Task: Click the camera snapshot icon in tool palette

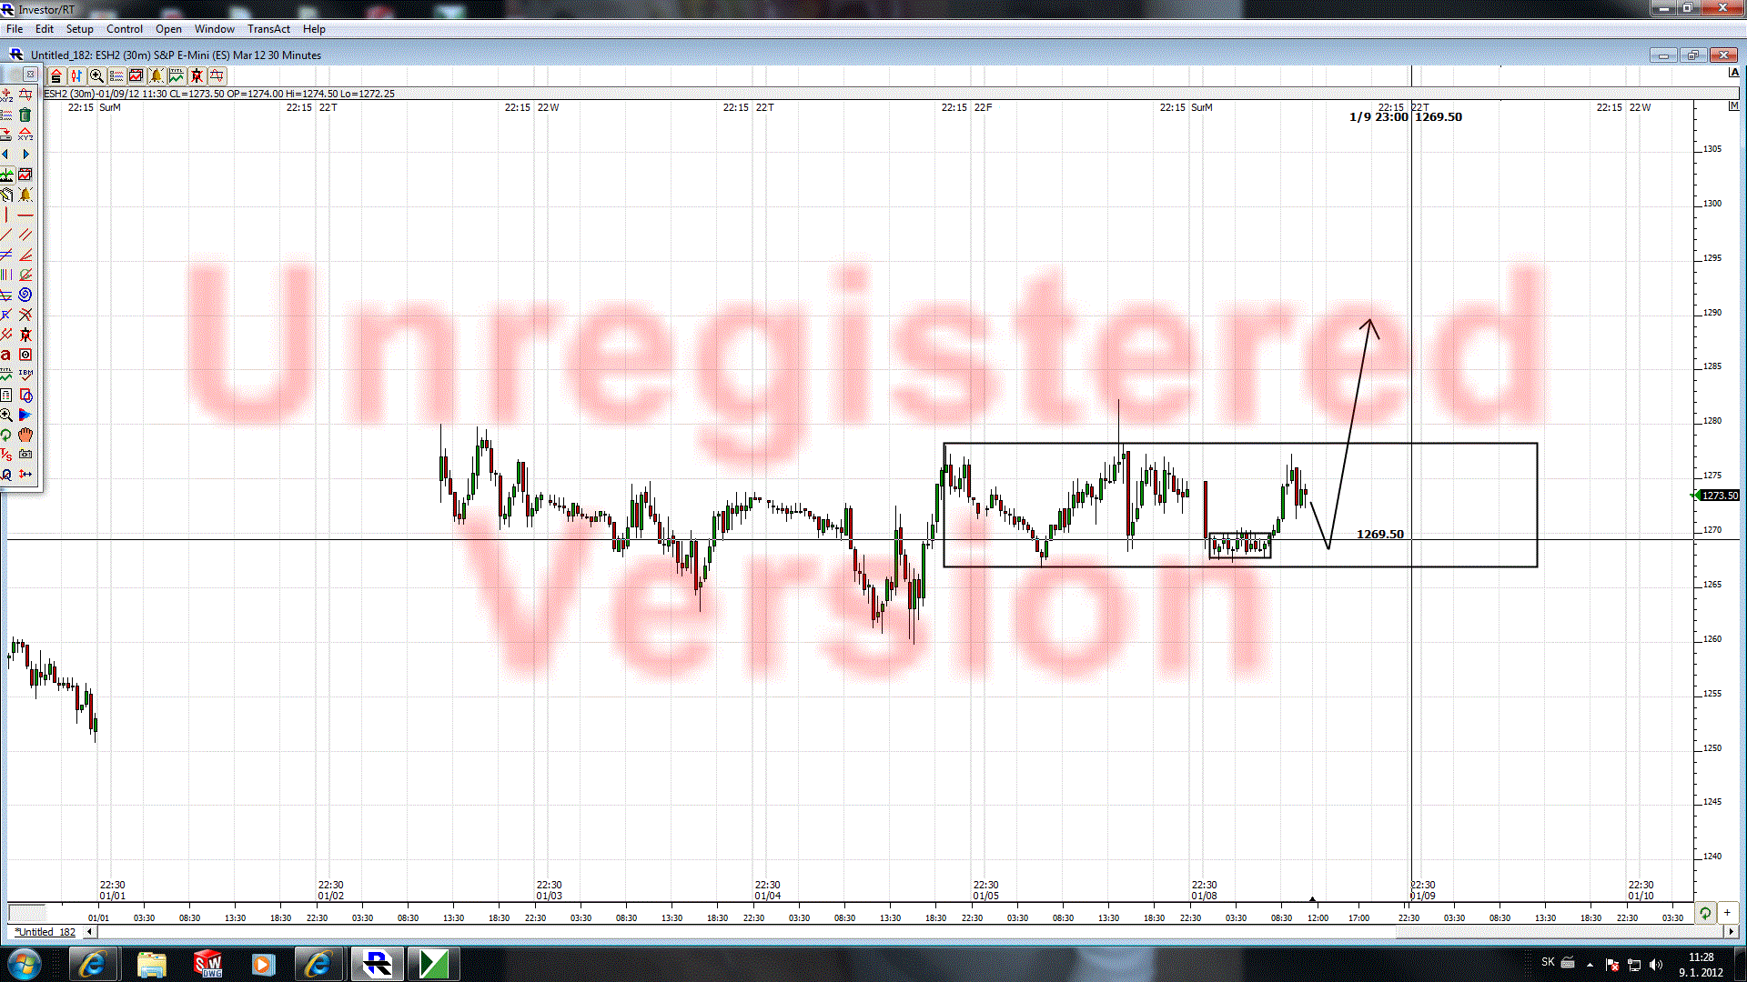Action: [25, 454]
